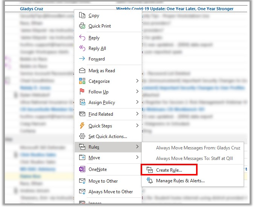The image size is (256, 208).
Task: Select Always Move Messages From: Gladys Cruz
Action: click(193, 148)
